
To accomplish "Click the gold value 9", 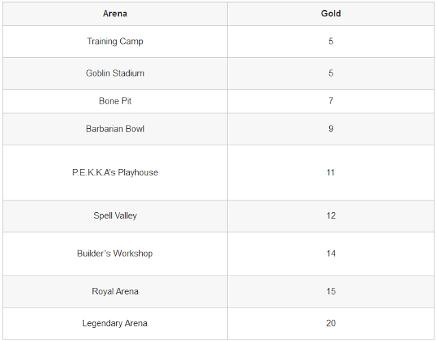I will click(x=330, y=129).
